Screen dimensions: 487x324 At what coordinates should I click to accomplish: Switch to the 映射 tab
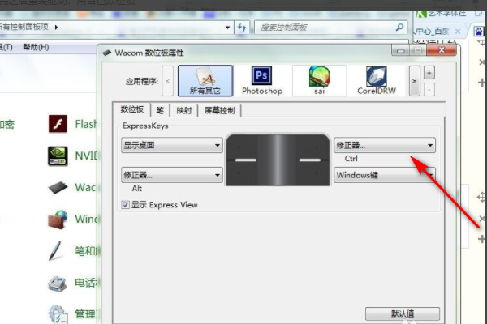(x=184, y=110)
